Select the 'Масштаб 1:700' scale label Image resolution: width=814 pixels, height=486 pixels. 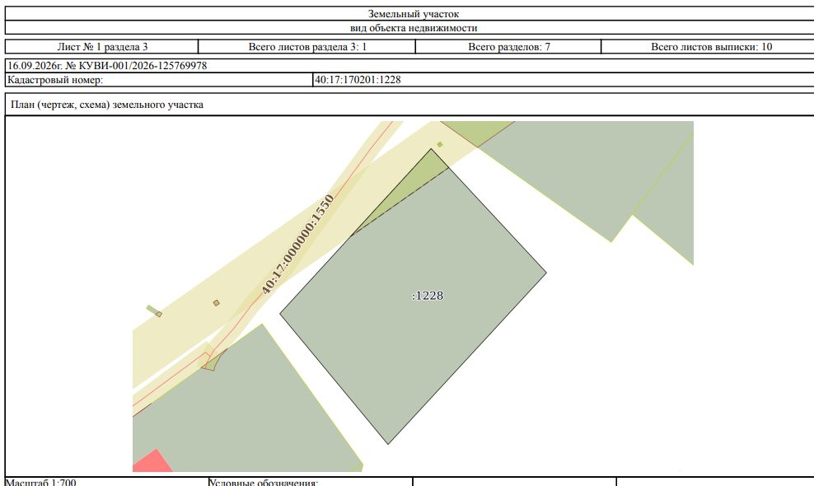[41, 483]
